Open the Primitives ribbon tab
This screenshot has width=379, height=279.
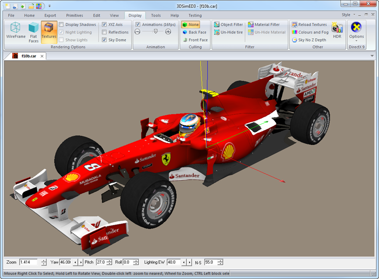click(75, 15)
